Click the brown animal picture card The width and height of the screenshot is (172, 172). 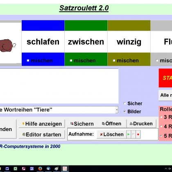pos(11,43)
